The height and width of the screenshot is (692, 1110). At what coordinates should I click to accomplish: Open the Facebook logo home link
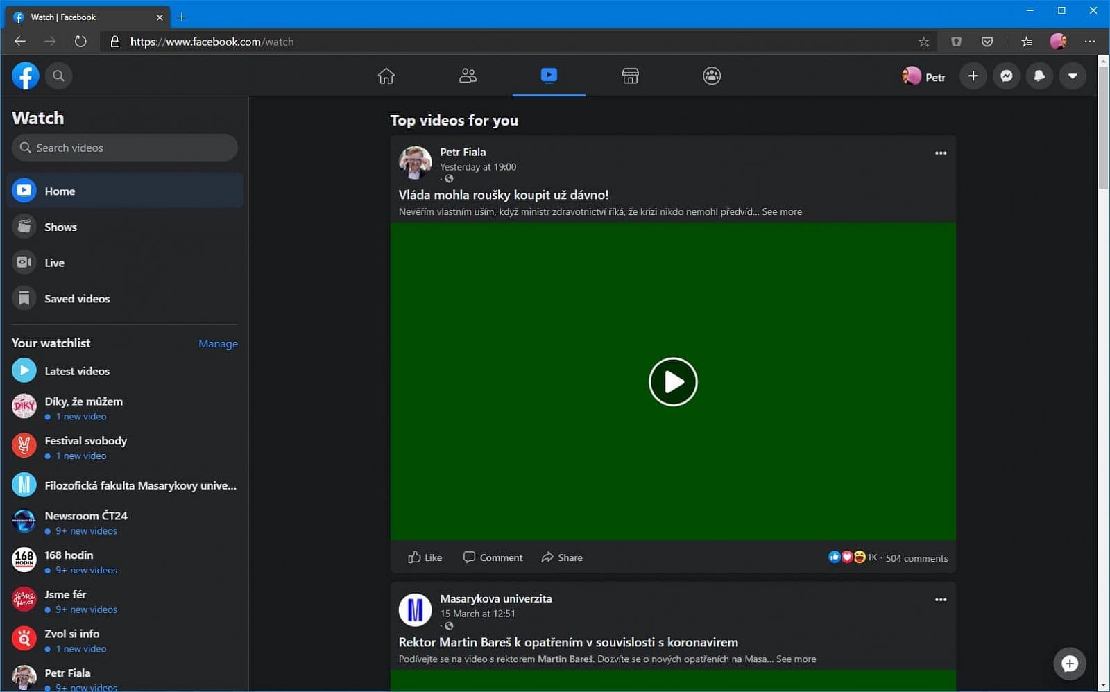(x=25, y=76)
